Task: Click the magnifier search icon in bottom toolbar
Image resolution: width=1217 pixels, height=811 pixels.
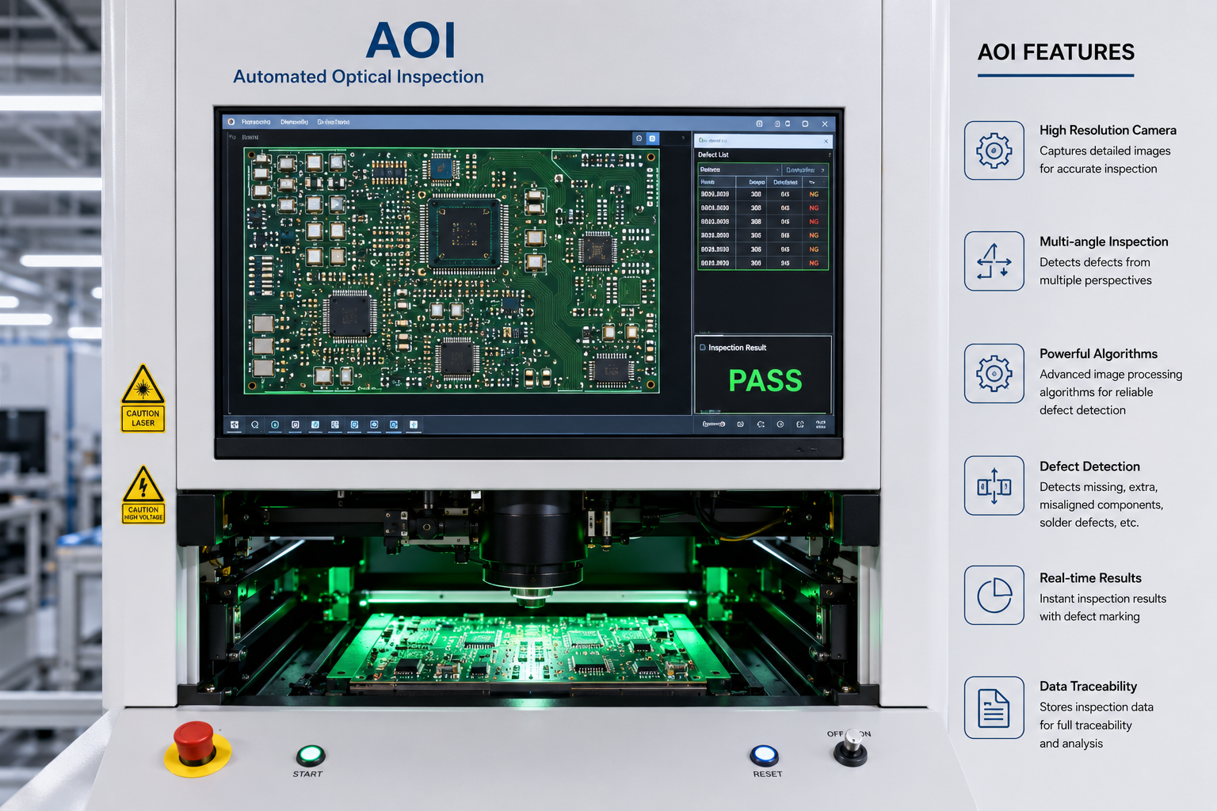Action: click(255, 425)
